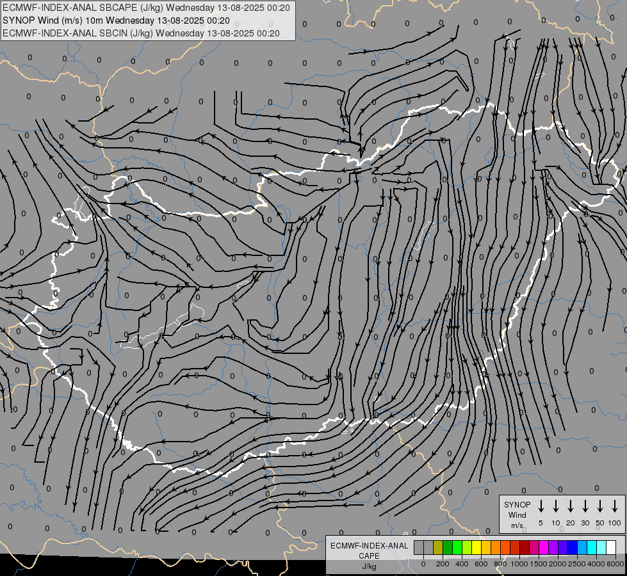Click the white CAPE swatch near 6000
This screenshot has height=576, width=627.
point(611,547)
